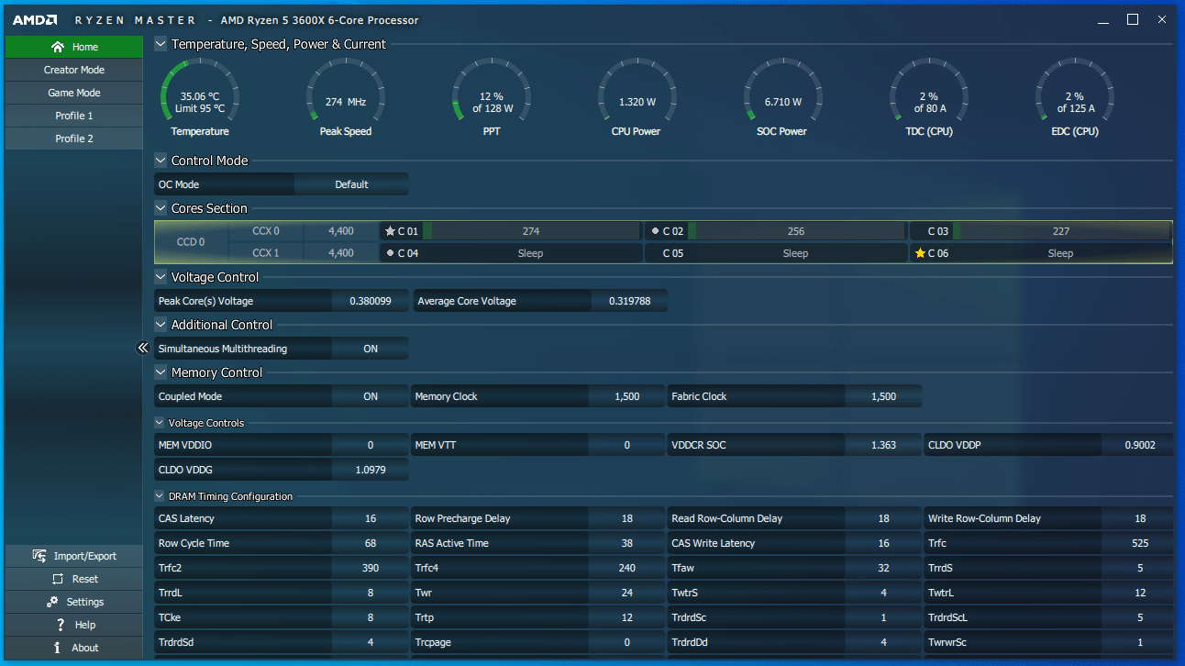Click the dot marker on core C 02
The width and height of the screenshot is (1185, 666).
655,231
